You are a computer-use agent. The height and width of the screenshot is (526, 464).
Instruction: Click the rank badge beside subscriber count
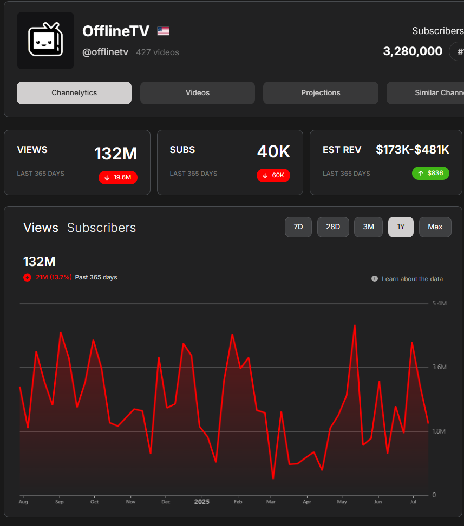457,51
